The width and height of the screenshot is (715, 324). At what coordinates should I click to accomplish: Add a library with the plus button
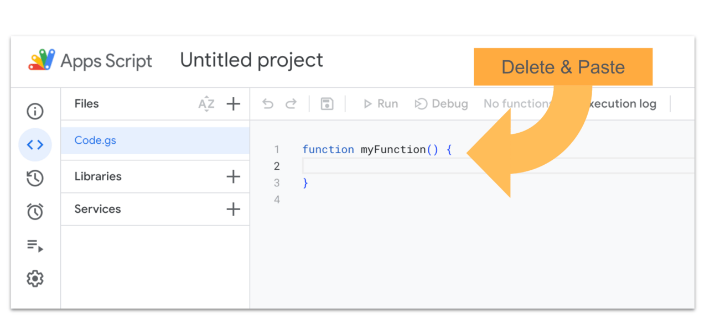click(x=234, y=177)
